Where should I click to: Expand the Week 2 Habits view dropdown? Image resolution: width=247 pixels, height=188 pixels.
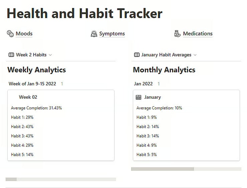[x=50, y=55]
